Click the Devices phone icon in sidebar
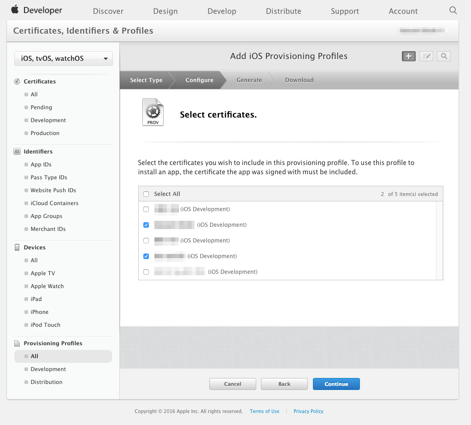 pos(17,247)
